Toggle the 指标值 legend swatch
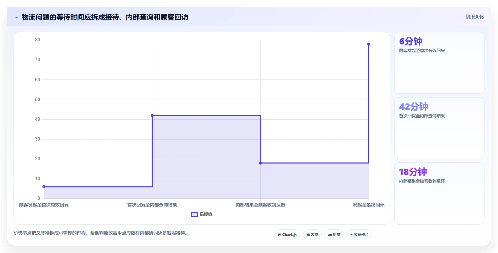The height and width of the screenshot is (253, 498). pos(194,214)
